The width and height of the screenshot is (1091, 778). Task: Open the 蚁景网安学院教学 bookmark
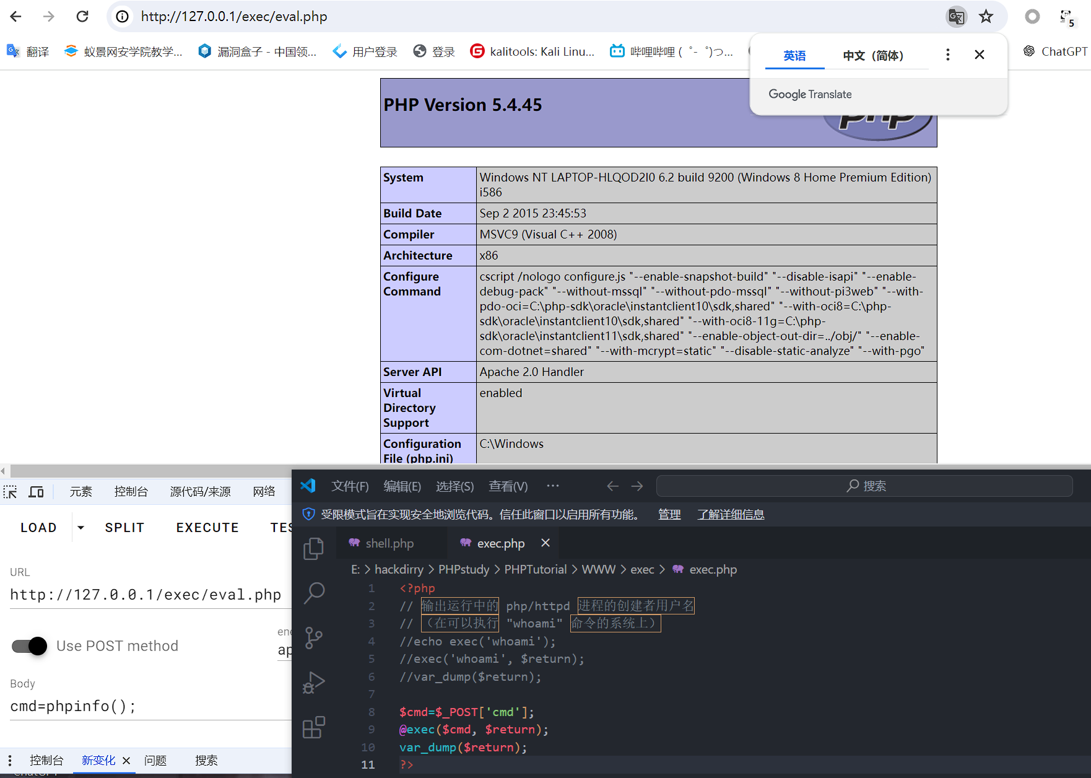123,51
